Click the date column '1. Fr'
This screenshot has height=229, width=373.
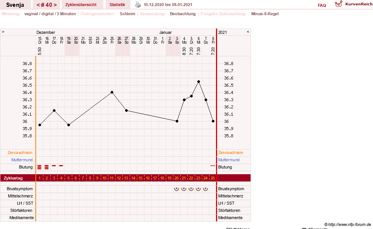[x=163, y=40]
